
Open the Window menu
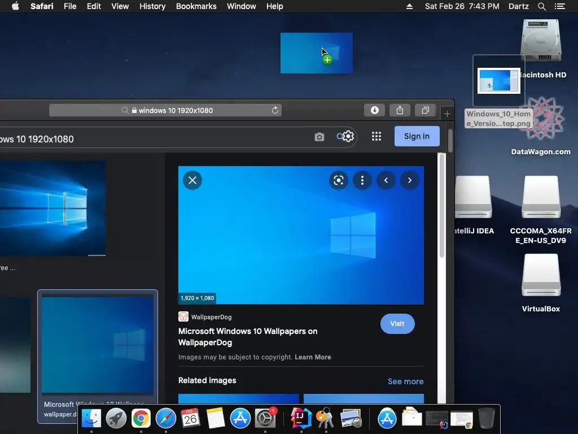click(x=241, y=6)
